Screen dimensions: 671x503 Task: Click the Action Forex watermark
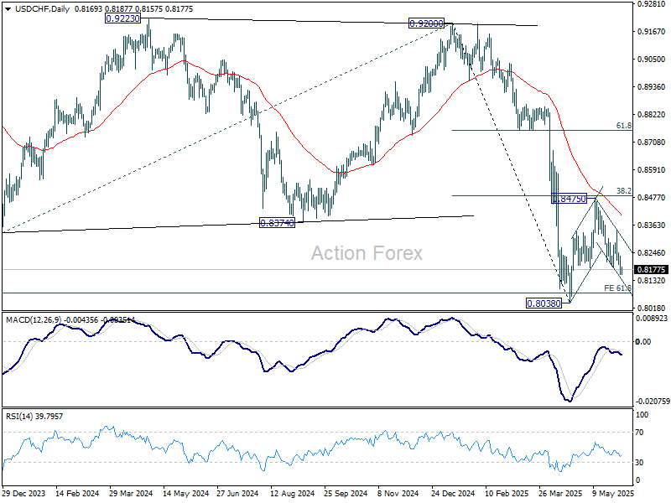tap(367, 253)
